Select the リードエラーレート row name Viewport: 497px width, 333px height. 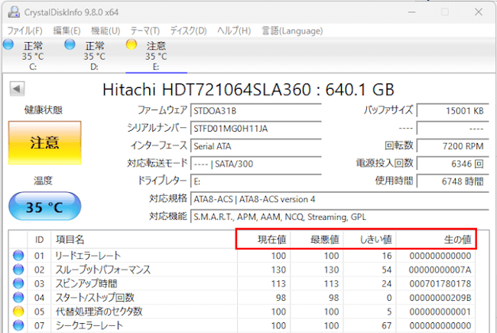pos(88,256)
